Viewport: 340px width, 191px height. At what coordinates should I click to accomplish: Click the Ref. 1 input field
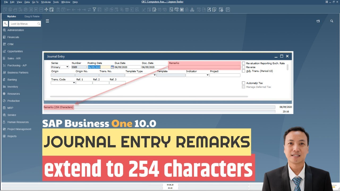(x=84, y=83)
